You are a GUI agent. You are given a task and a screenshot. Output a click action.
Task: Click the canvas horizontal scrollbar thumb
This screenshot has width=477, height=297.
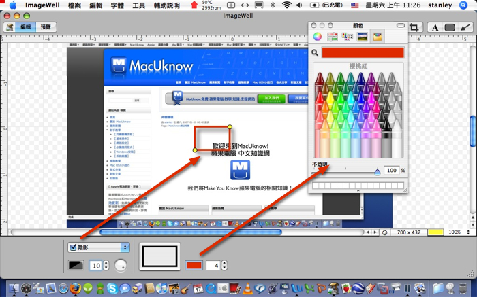191,232
